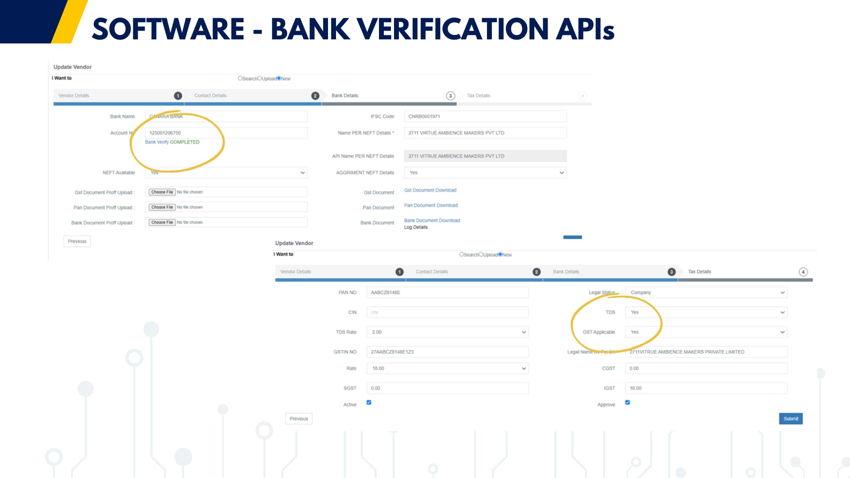Image resolution: width=850 pixels, height=478 pixels.
Task: Click step 2 circle in upper wizard
Action: point(315,96)
